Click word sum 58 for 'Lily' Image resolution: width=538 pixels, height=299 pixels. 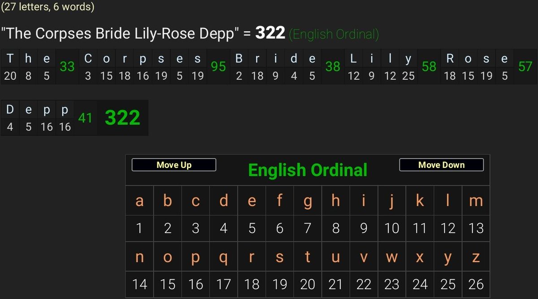(429, 67)
